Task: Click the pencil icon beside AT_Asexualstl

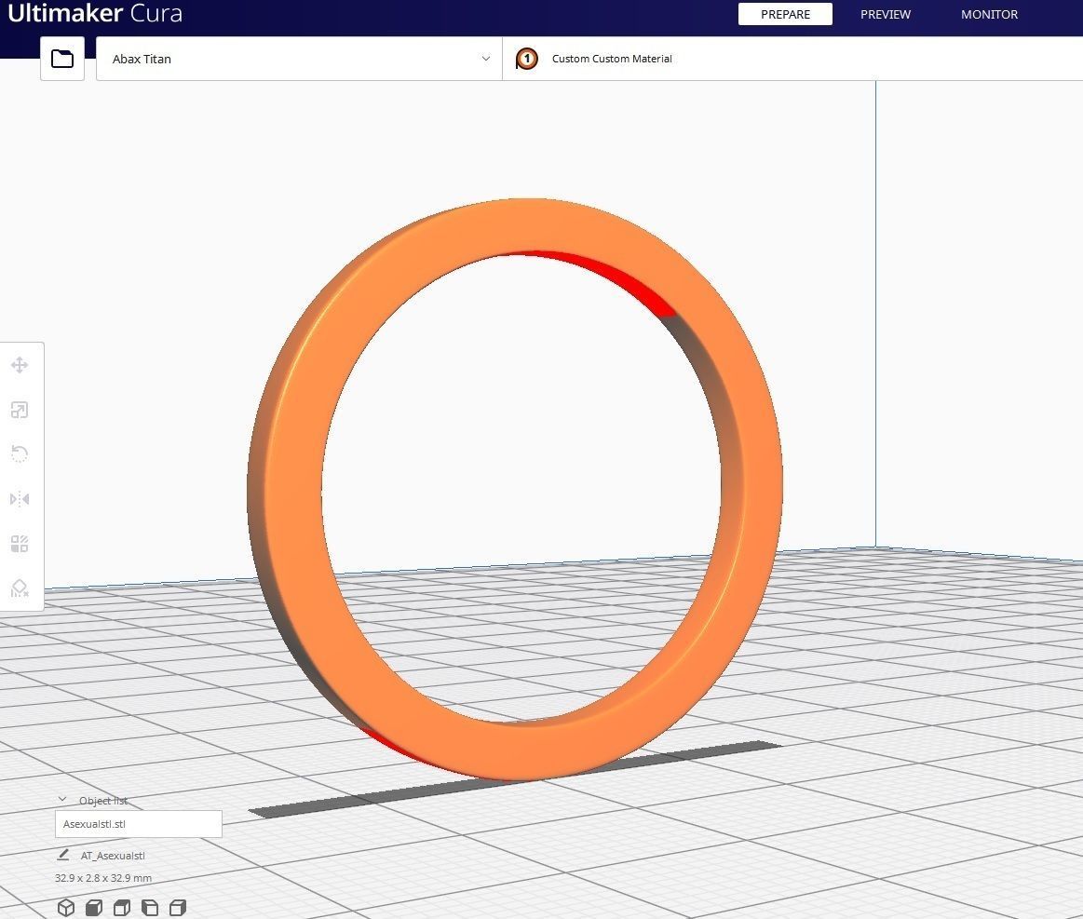Action: pos(62,855)
